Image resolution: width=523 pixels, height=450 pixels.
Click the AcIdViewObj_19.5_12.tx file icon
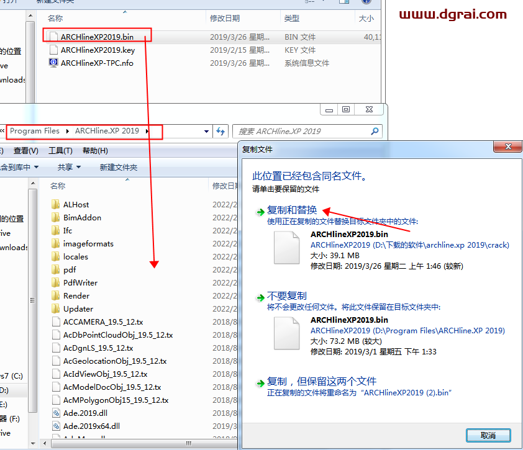tap(56, 374)
